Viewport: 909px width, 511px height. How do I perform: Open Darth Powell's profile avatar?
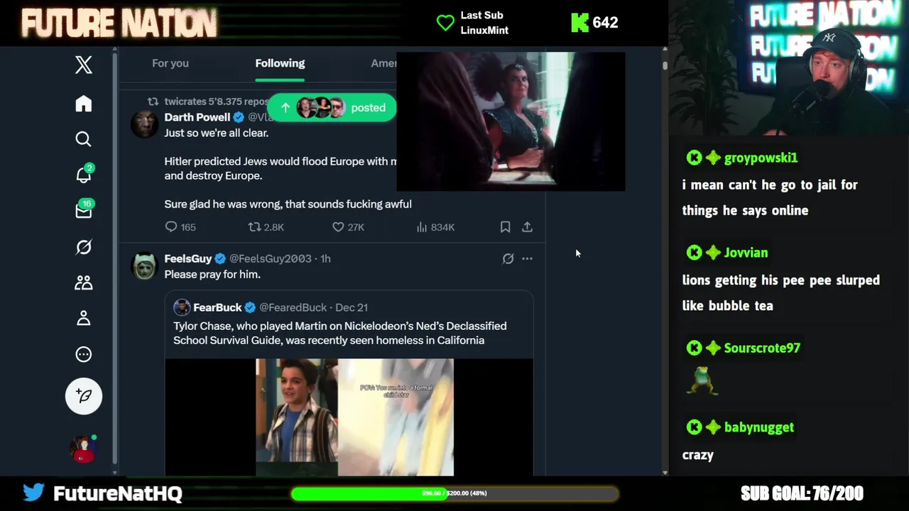pyautogui.click(x=144, y=124)
